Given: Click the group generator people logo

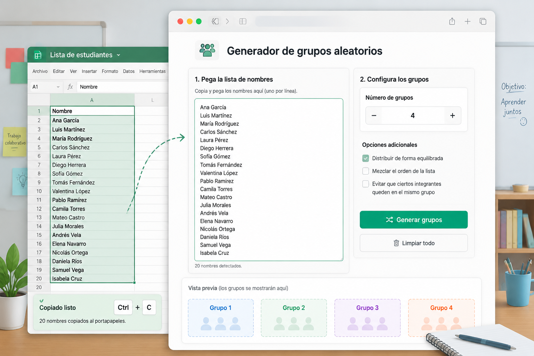Looking at the screenshot, I should (207, 50).
